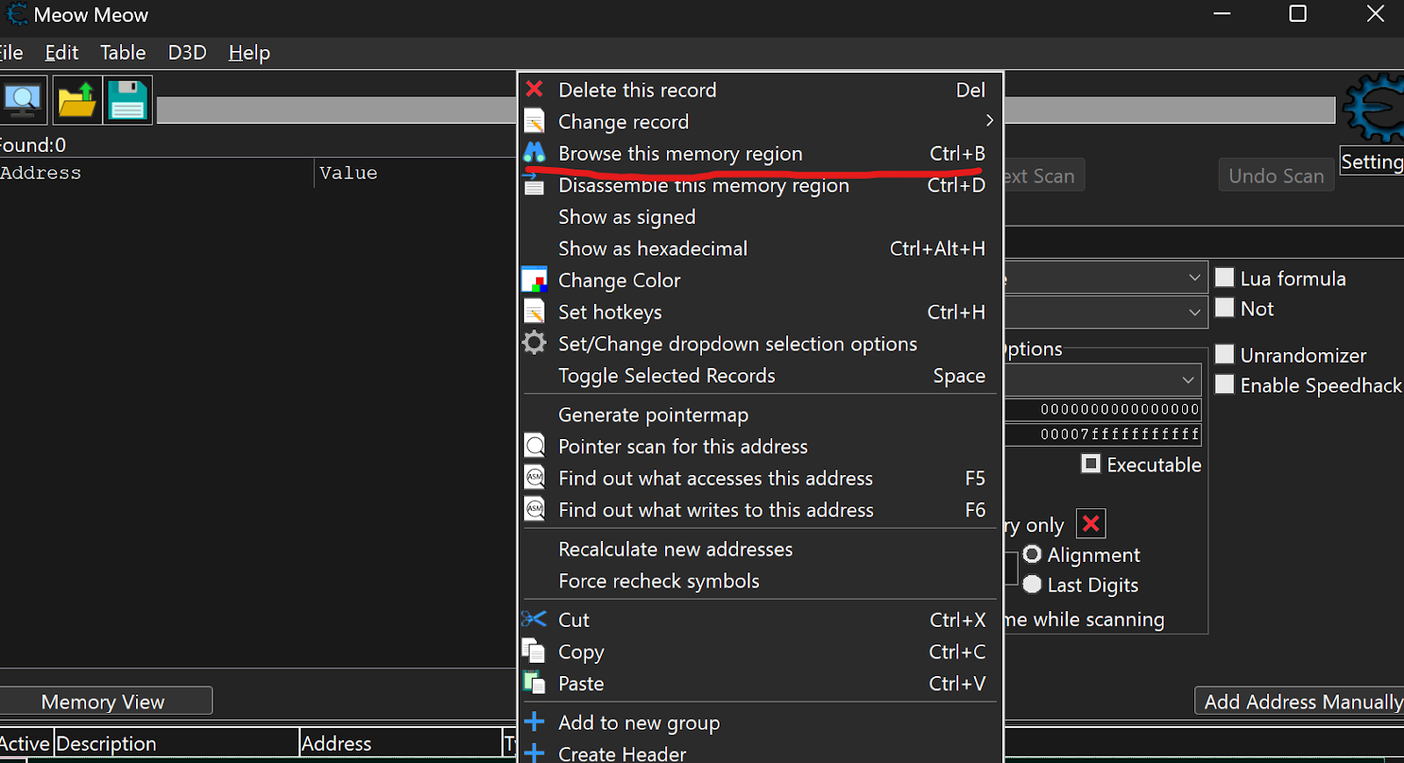Select Show as signed
The width and height of the screenshot is (1404, 763).
(x=760, y=217)
